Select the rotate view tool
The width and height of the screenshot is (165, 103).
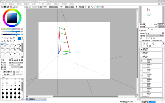[8, 41]
